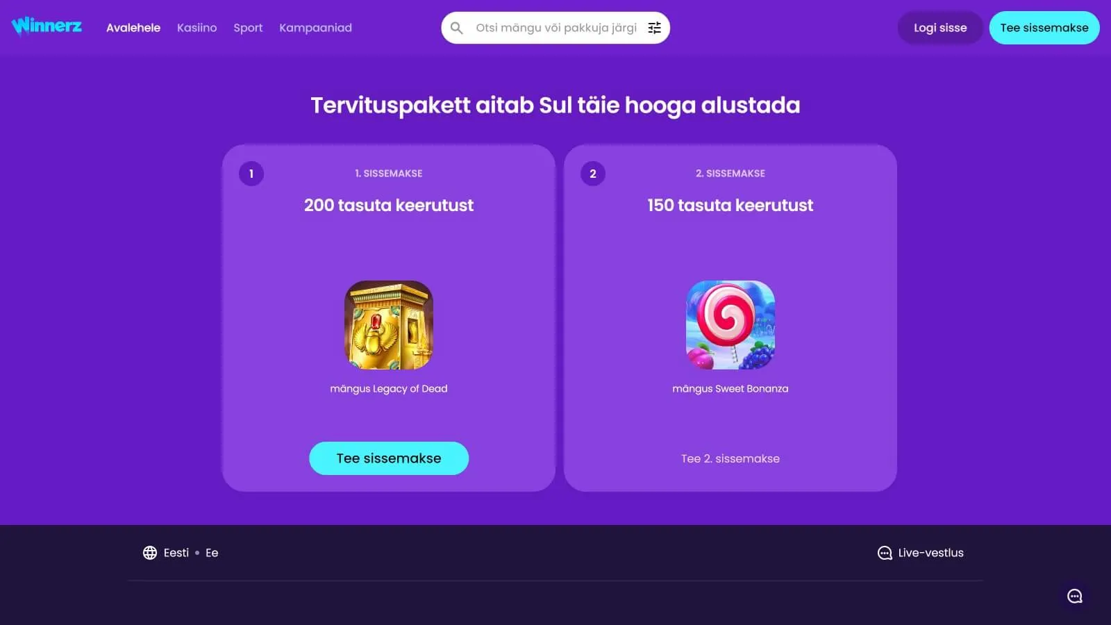The width and height of the screenshot is (1111, 625).
Task: Click the Live-vestlus chat bubble icon
Action: tap(885, 553)
